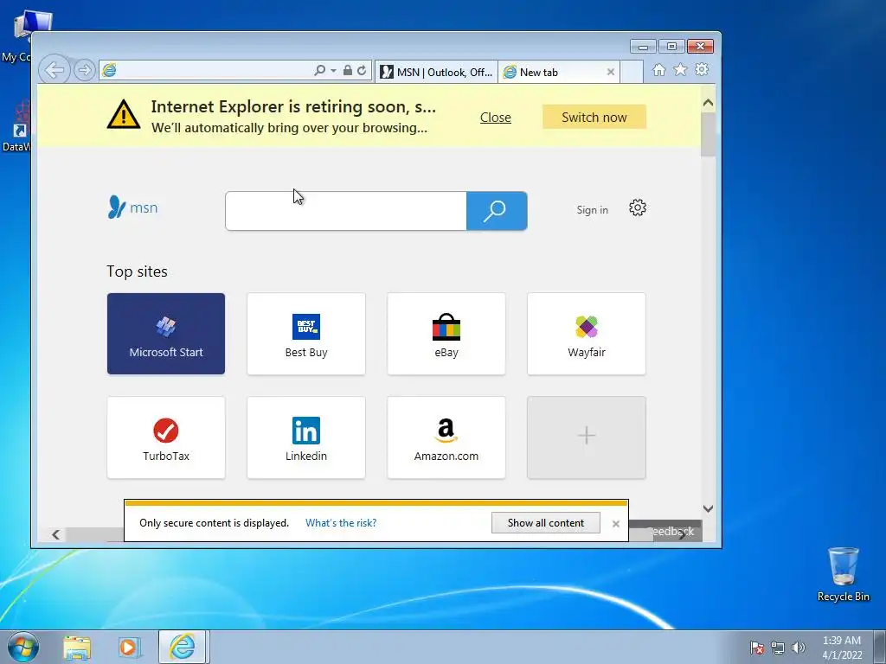Minimize the Internet Explorer window

[643, 47]
